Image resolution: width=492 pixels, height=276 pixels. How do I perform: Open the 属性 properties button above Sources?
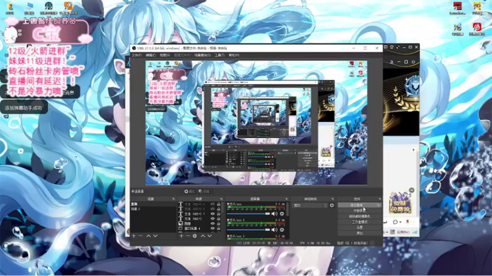tap(189, 191)
